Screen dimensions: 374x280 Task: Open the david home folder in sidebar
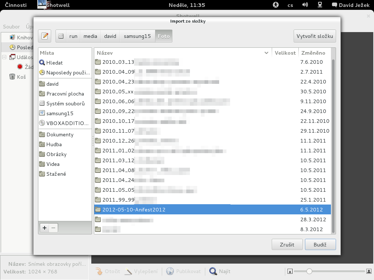coord(65,84)
